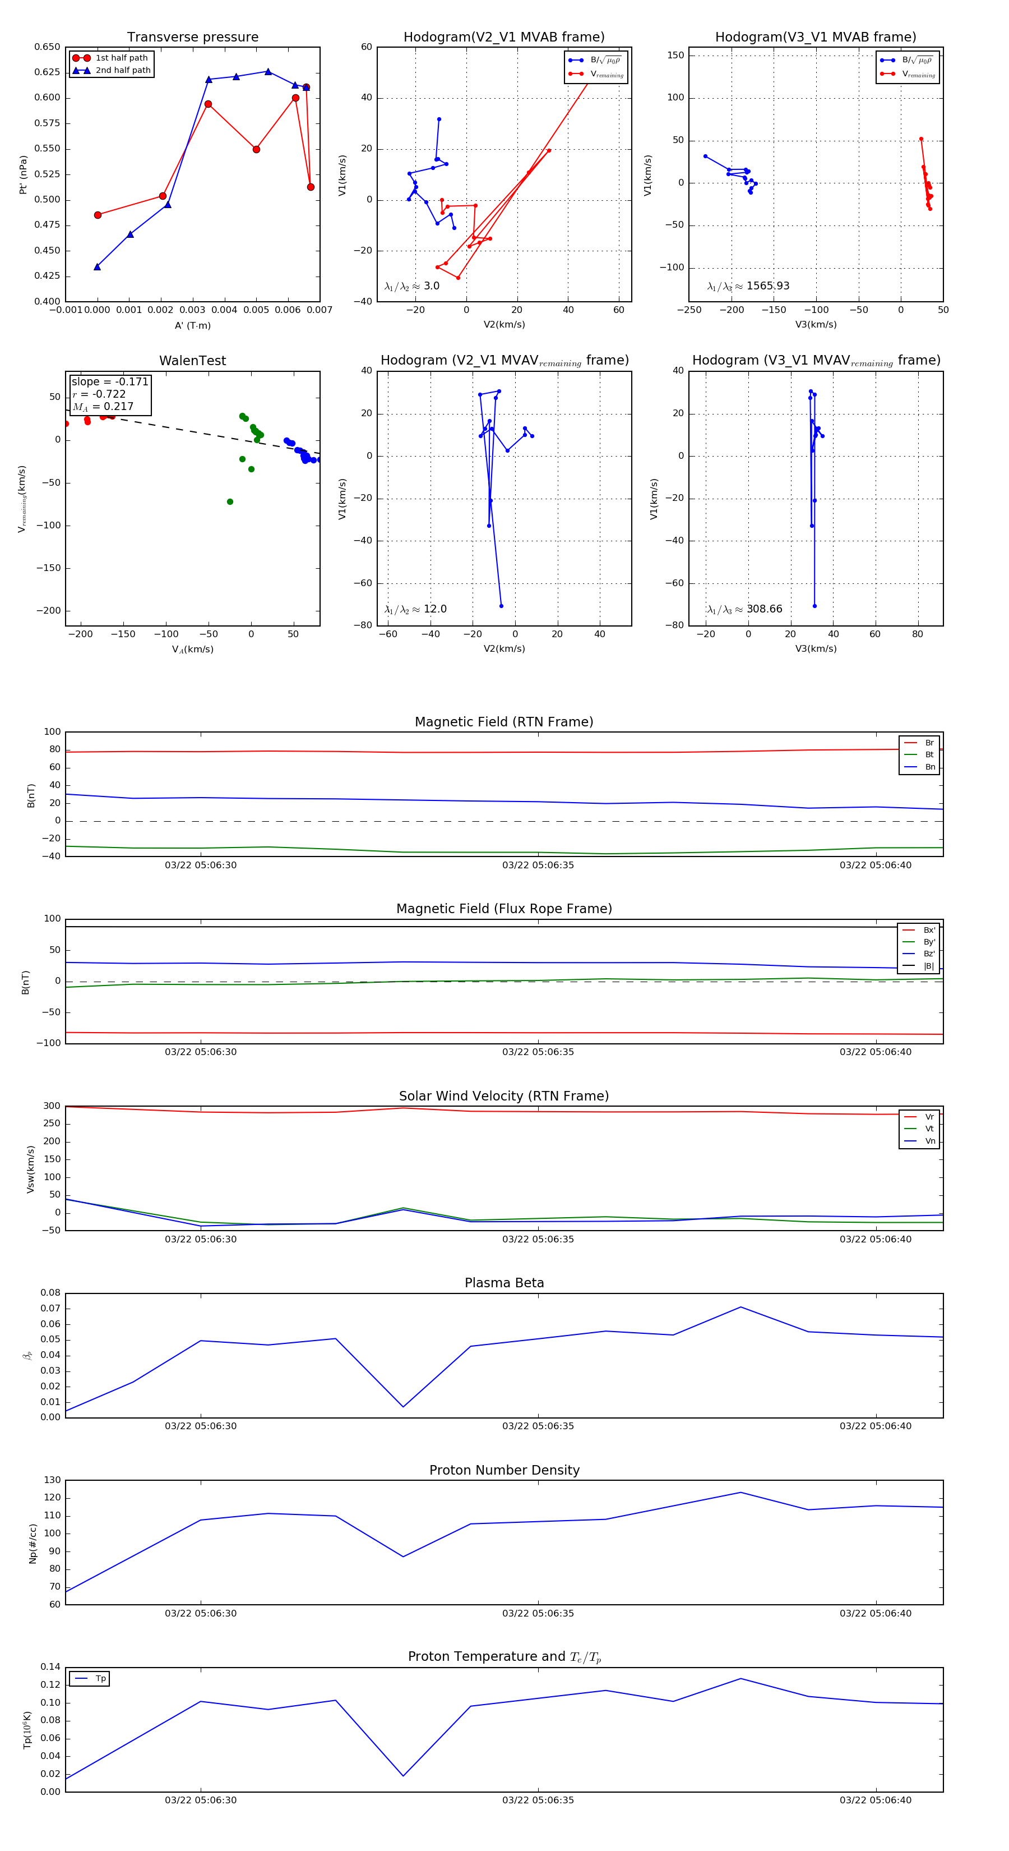Image resolution: width=1009 pixels, height=1851 pixels.
Task: Click the 'Bt' legend entry
Action: click(919, 755)
